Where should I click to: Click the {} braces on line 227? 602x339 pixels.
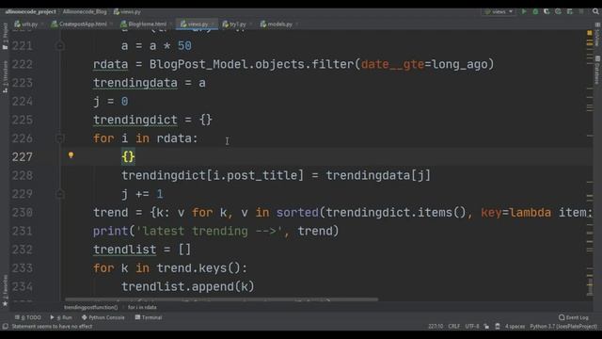(x=128, y=157)
